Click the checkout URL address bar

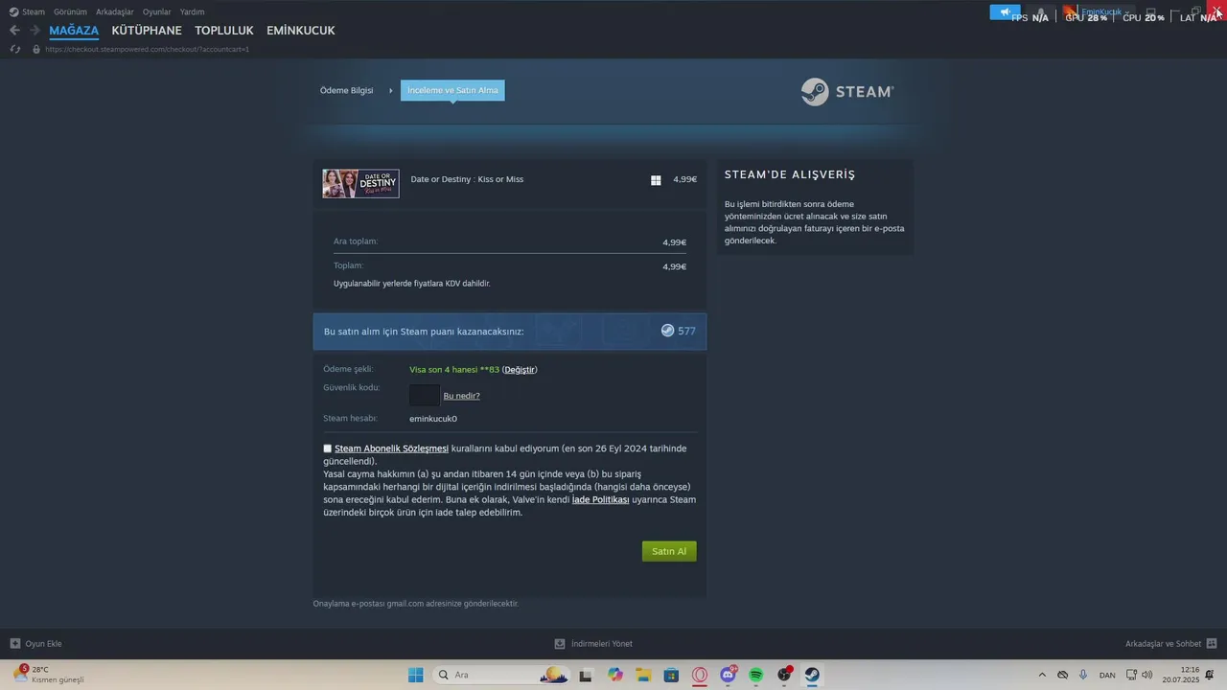click(x=147, y=49)
